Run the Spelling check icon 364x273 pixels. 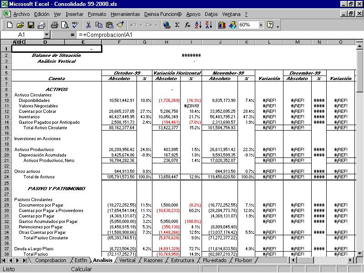(76, 25)
